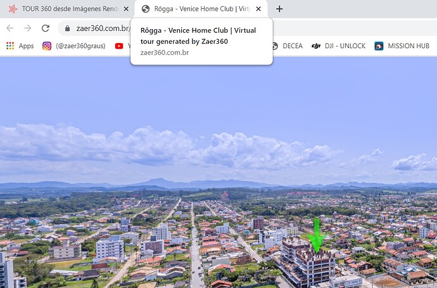Close the Rôgga - Venice Home Club tab
This screenshot has width=437, height=288.
258,9
